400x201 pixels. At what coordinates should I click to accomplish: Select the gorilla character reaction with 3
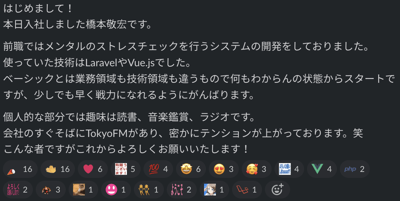[x=50, y=190]
